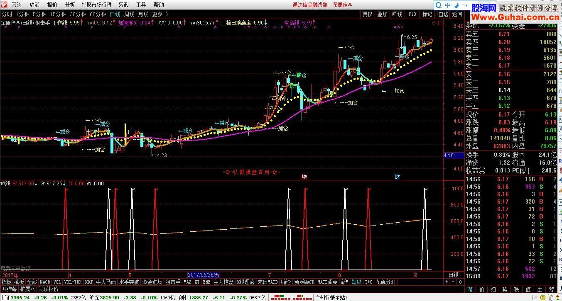Switch to the 值 value tab

[528, 289]
